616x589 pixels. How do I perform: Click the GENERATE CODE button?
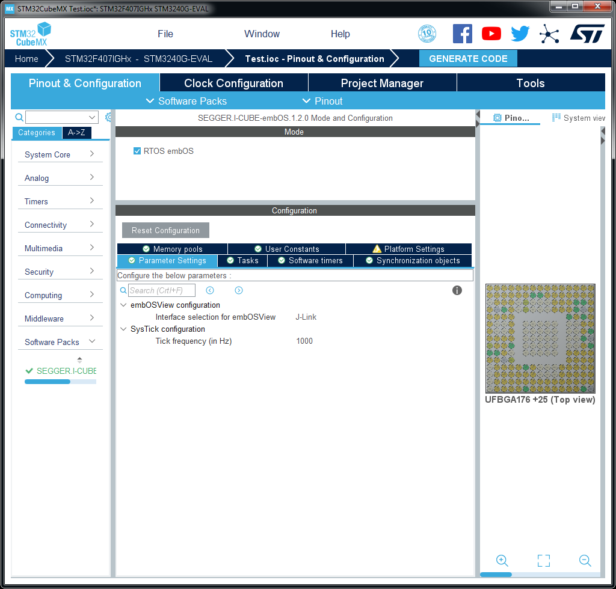click(x=468, y=58)
